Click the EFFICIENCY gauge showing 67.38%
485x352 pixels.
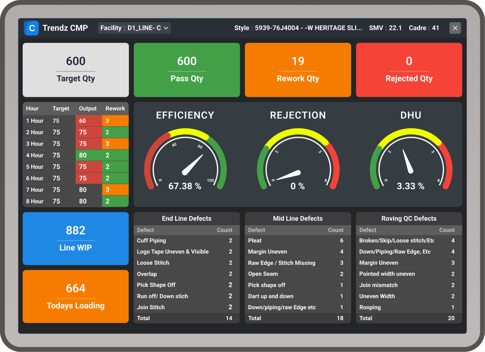point(185,162)
